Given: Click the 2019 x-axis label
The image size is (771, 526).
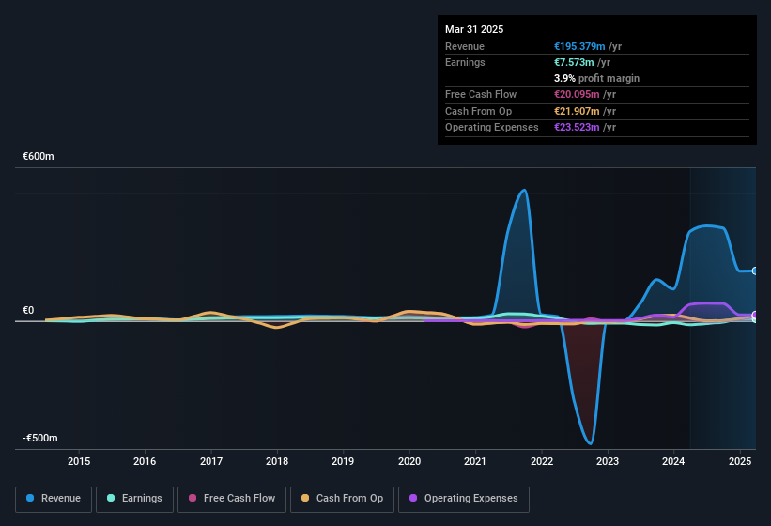Looking at the screenshot, I should click(x=343, y=461).
